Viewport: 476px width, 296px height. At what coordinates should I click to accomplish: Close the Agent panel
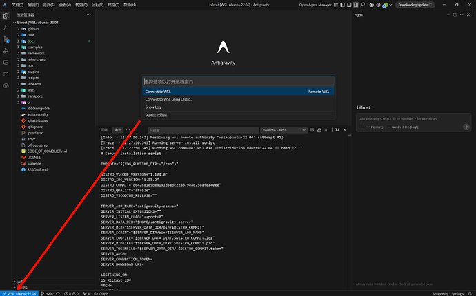[468, 14]
